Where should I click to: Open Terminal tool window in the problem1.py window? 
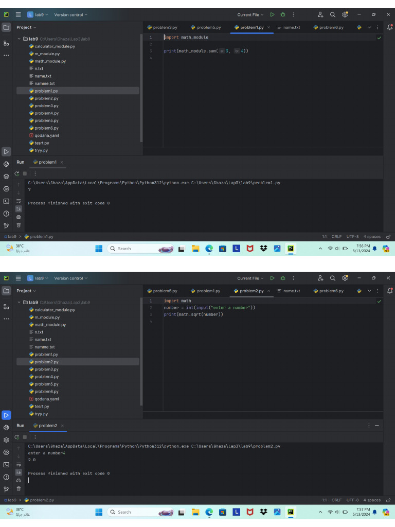6,201
